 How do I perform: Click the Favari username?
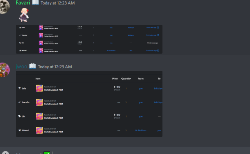coord(23,2)
